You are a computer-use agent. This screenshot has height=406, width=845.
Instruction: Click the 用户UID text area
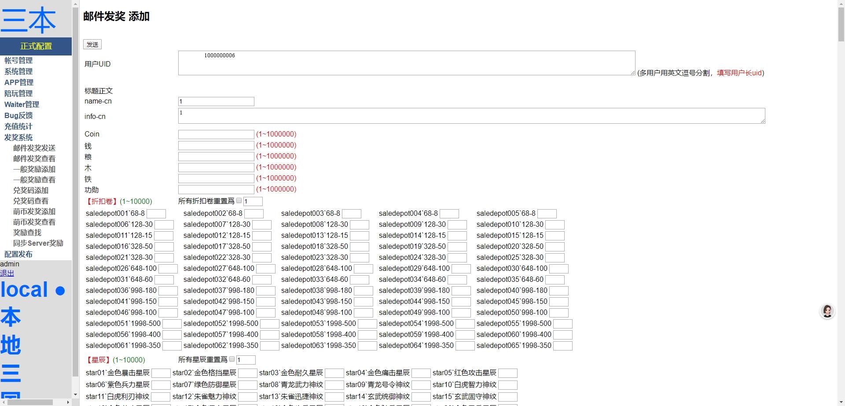coord(407,63)
